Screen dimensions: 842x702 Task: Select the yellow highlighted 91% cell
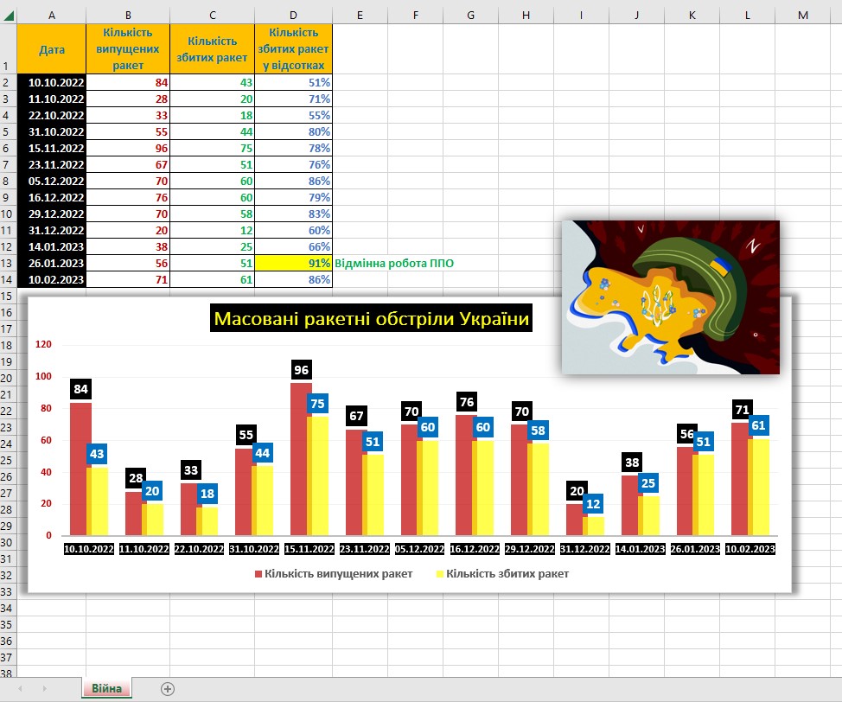tap(293, 263)
